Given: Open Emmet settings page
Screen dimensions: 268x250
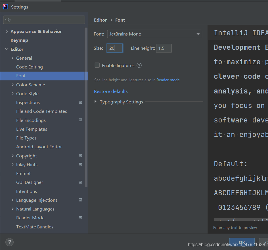Looking at the screenshot, I should (x=23, y=173).
